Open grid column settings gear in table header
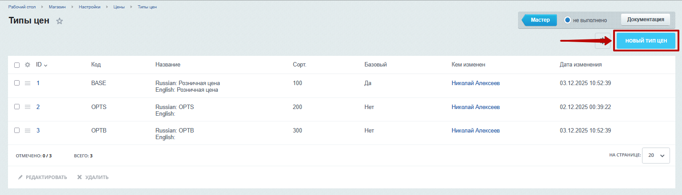 28,65
